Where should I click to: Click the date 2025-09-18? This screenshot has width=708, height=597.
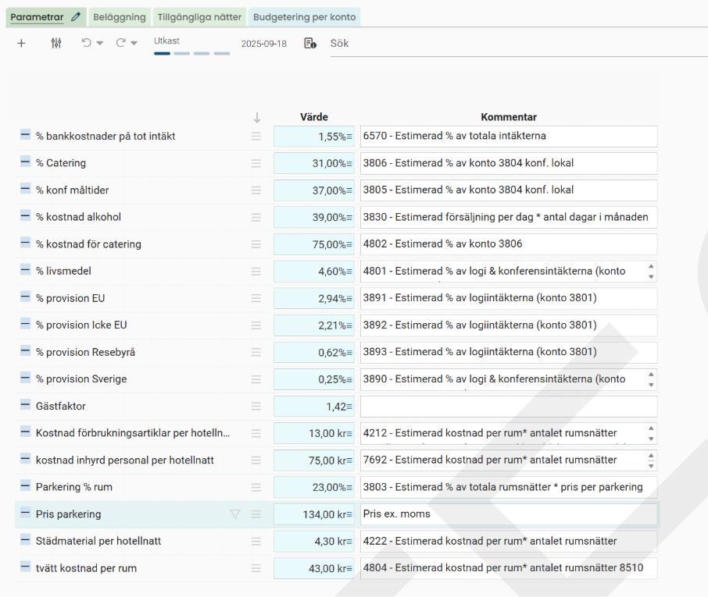click(264, 44)
